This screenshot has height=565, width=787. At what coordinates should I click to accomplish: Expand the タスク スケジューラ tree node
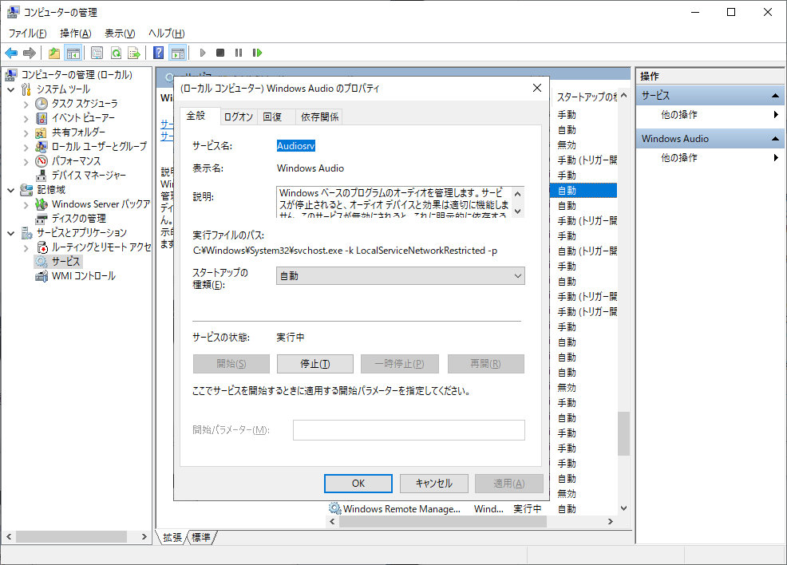[26, 104]
